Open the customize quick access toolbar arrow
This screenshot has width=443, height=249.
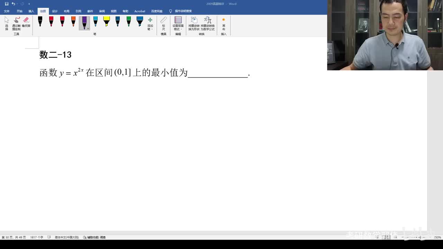point(29,4)
